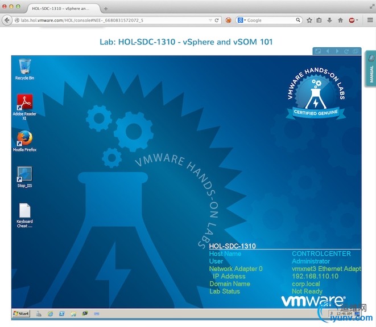Open the Firefox hamburger menu
The width and height of the screenshot is (376, 327).
tap(370, 20)
